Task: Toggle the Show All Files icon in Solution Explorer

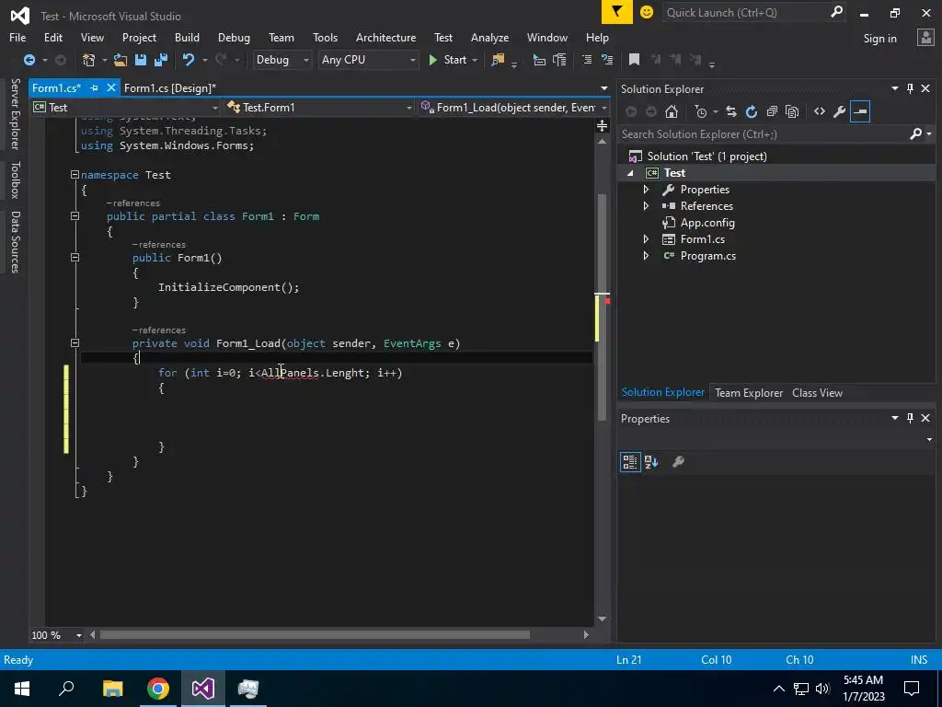Action: pyautogui.click(x=792, y=111)
